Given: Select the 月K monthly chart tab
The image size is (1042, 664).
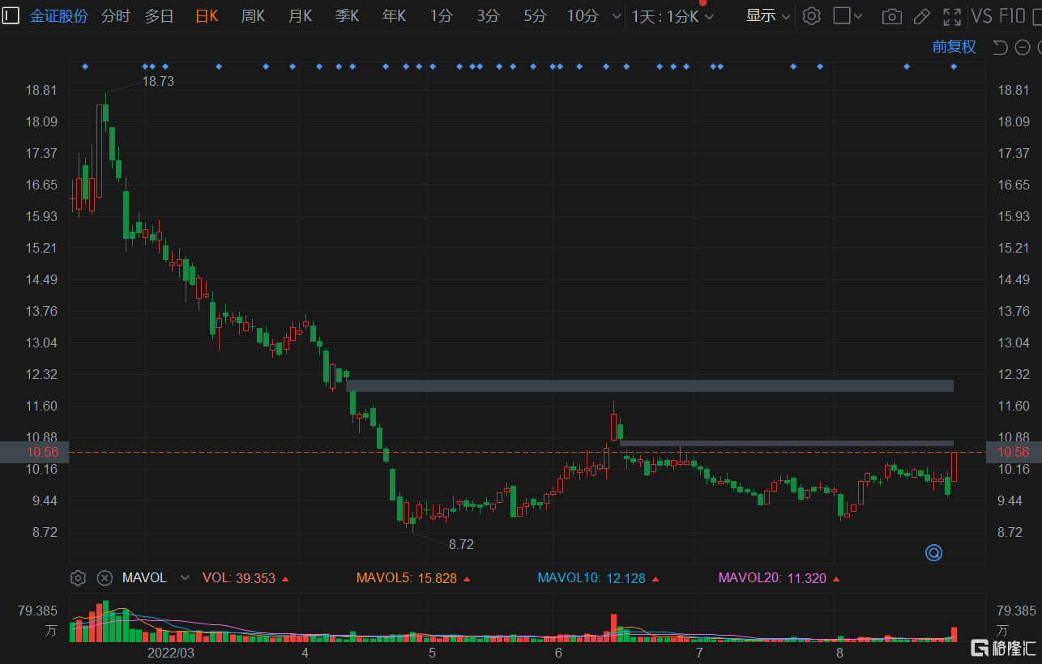Looking at the screenshot, I should [300, 15].
